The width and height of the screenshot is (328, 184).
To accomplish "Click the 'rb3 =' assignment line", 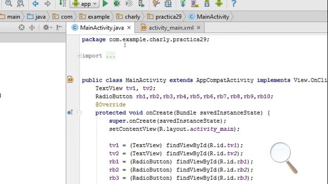I will click(181, 178).
